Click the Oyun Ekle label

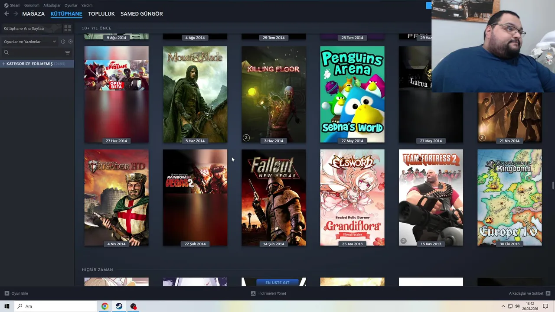(x=20, y=293)
